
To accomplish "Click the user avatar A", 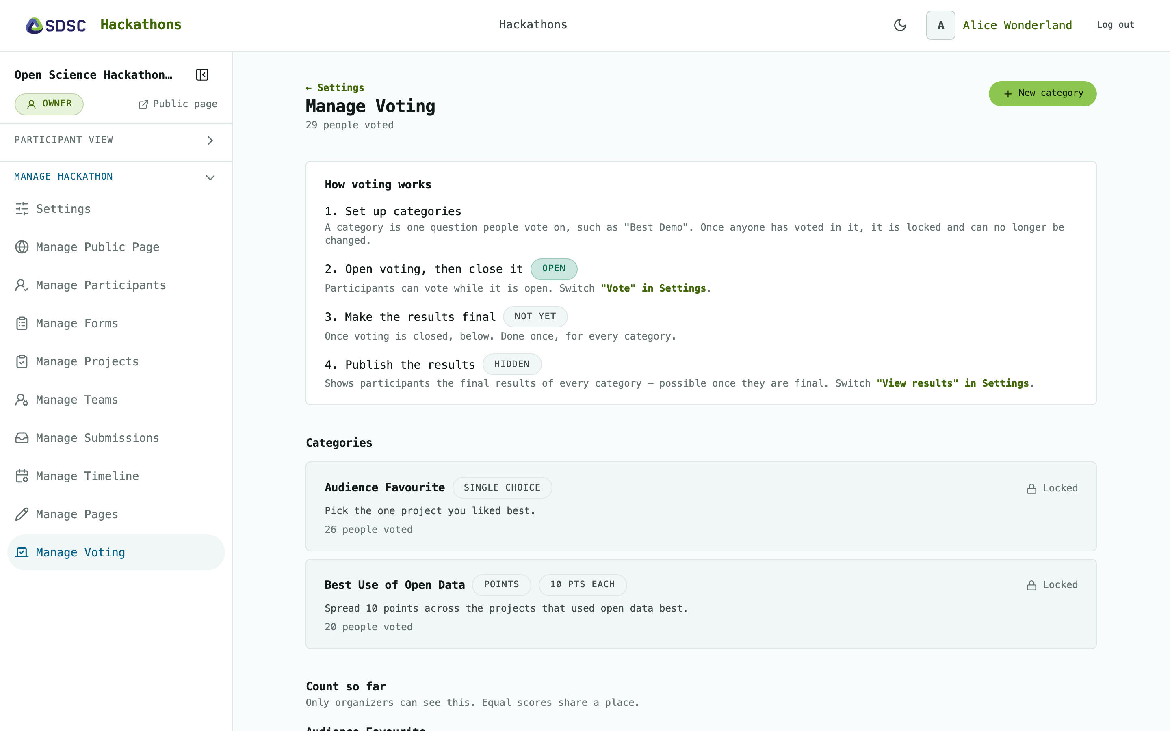I will [940, 25].
